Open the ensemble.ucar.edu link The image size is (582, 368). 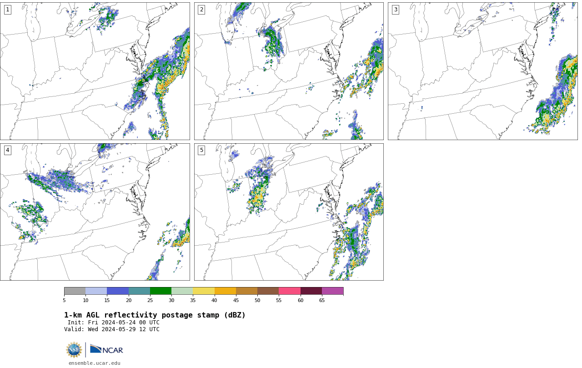(95, 363)
